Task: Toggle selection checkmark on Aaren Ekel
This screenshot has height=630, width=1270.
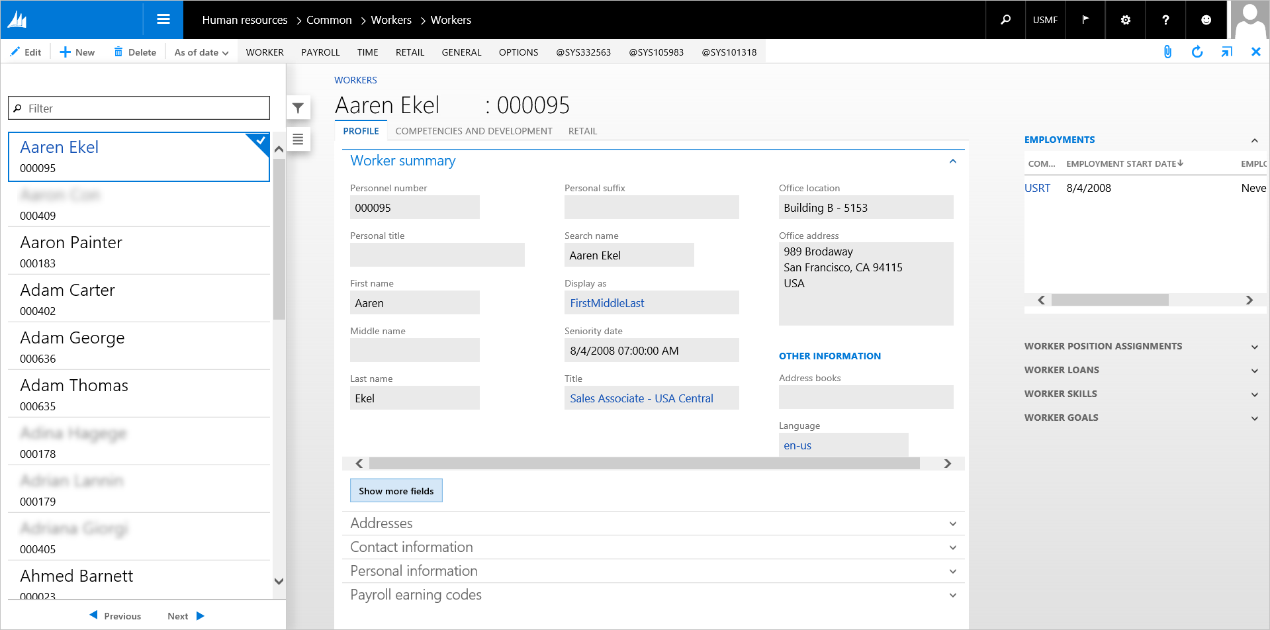Action: tap(260, 141)
